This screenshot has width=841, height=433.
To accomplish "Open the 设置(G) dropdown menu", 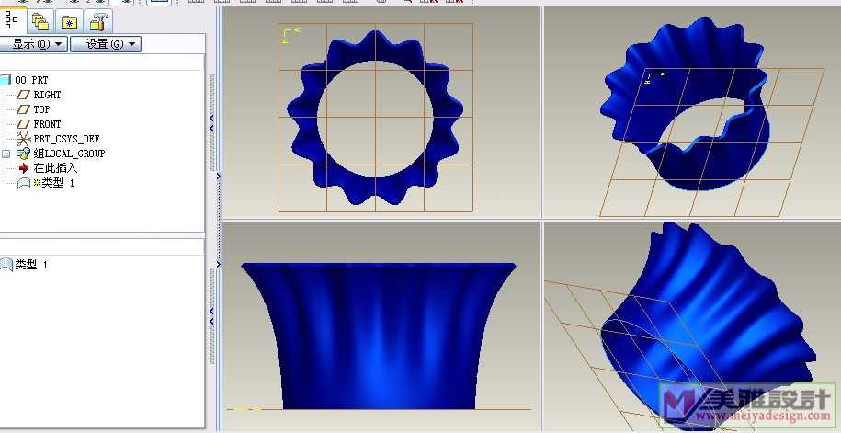I will (106, 44).
